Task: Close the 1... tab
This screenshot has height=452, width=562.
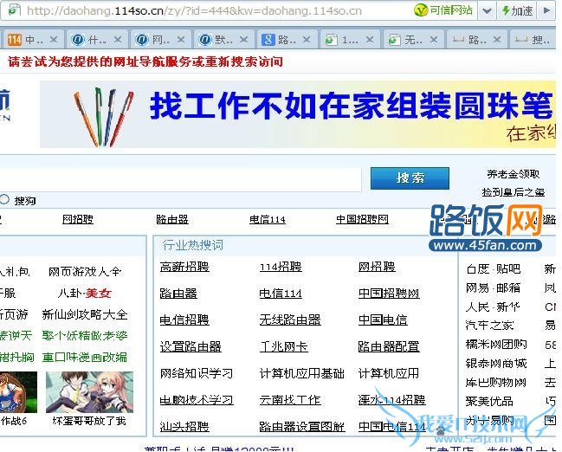Action: (x=370, y=40)
